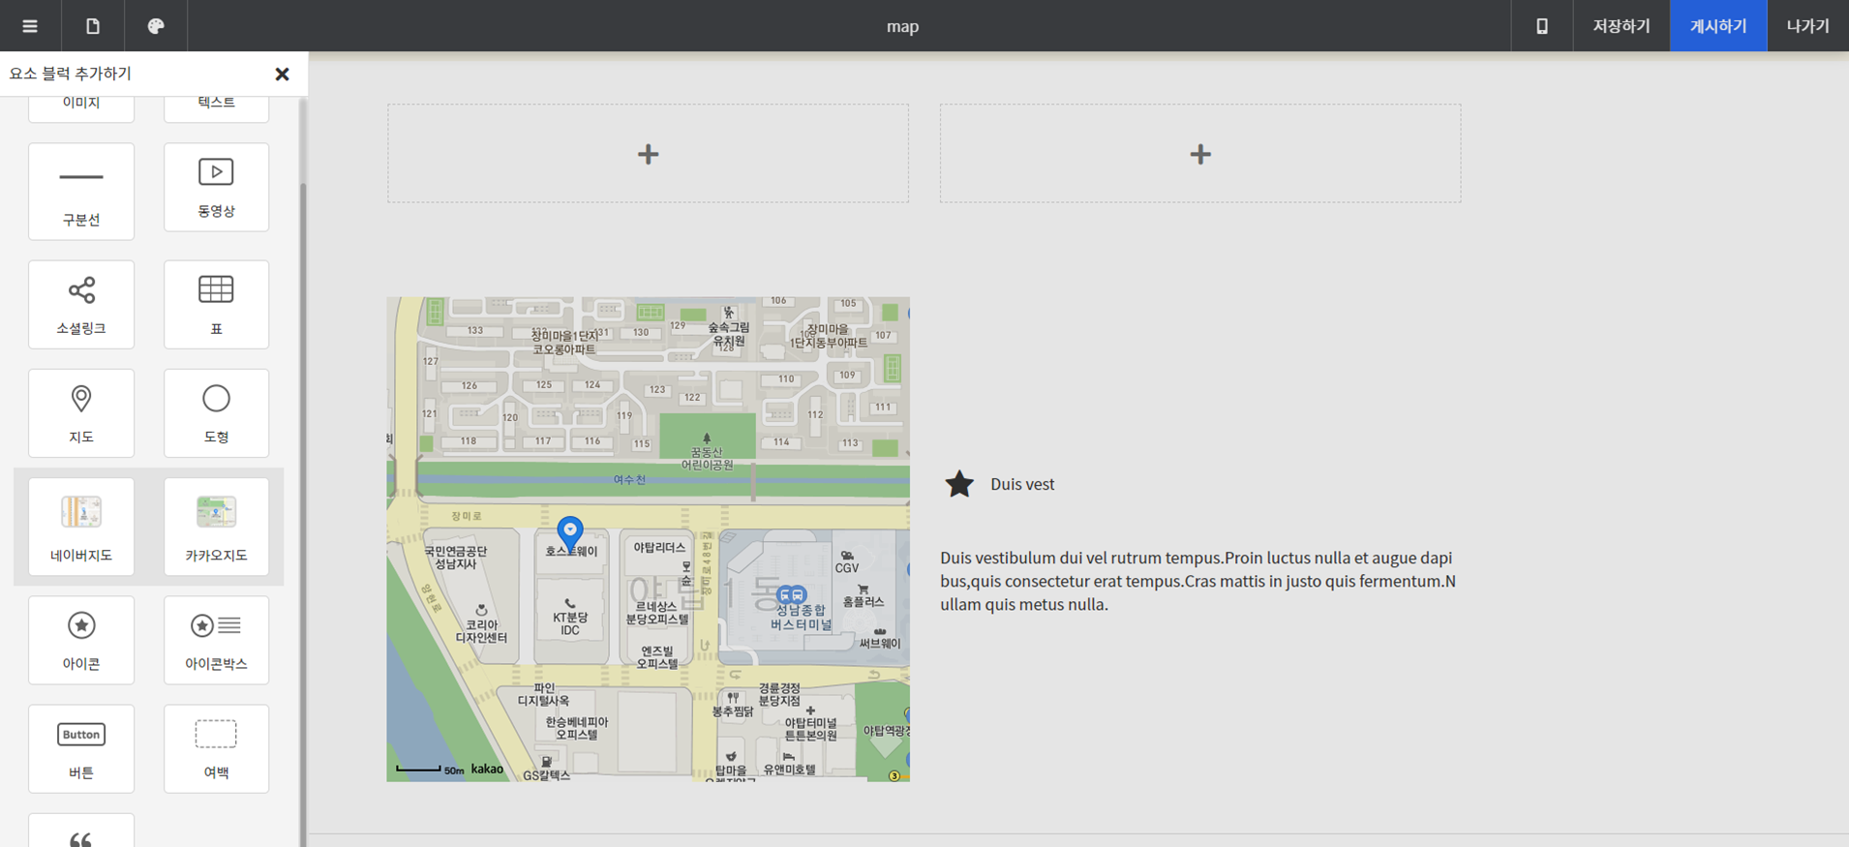Add a 동영상 video block
Screen dimensions: 1849x847
(x=216, y=188)
